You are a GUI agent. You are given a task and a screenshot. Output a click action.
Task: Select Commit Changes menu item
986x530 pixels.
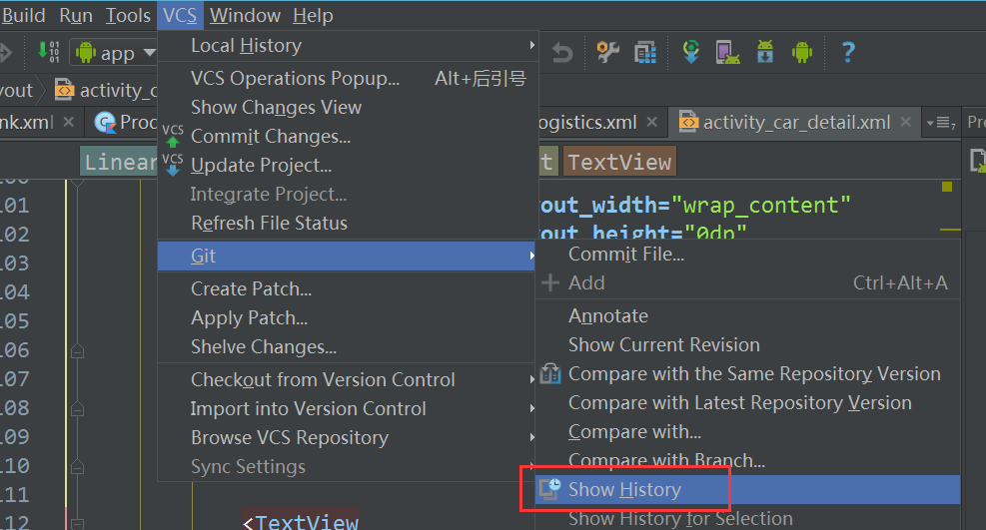pos(348,137)
